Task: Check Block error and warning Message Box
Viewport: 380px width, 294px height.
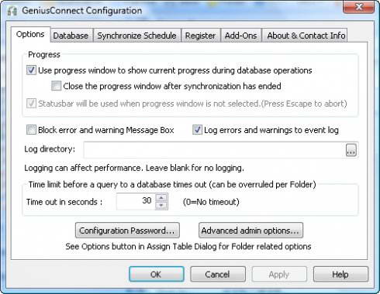Action: pos(31,130)
